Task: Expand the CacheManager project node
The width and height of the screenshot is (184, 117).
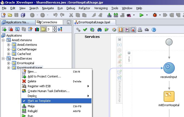Action: 9,49
